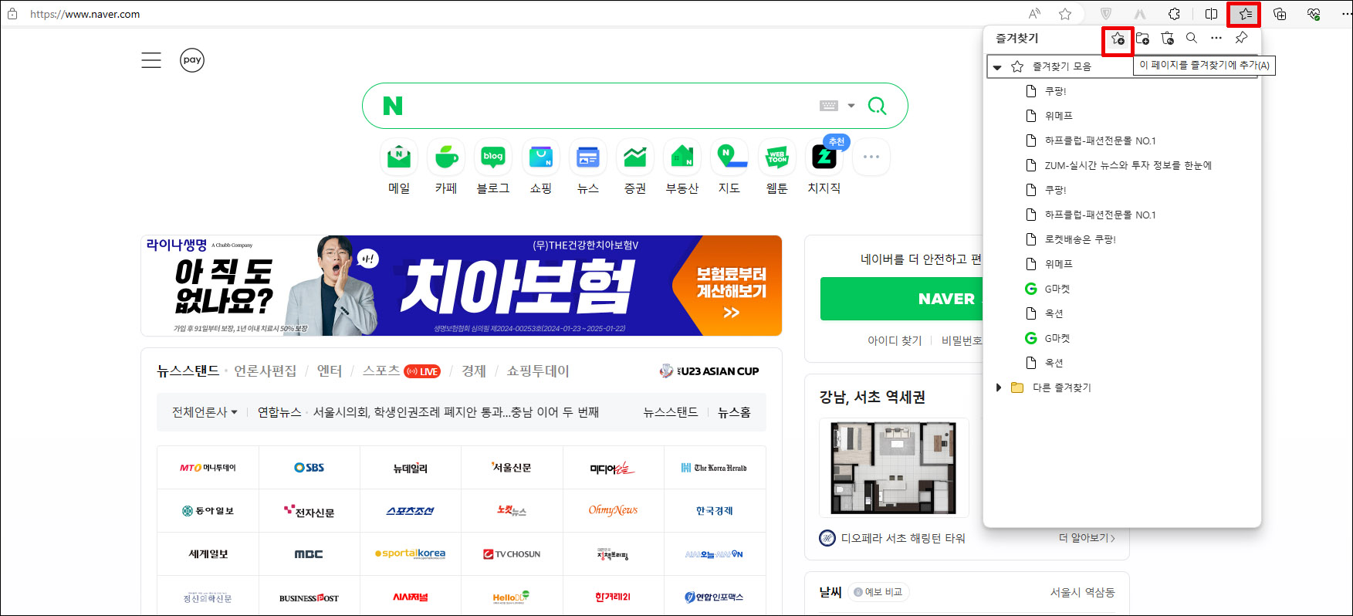
Task: Open 뉴스홈 link
Action: tap(734, 412)
